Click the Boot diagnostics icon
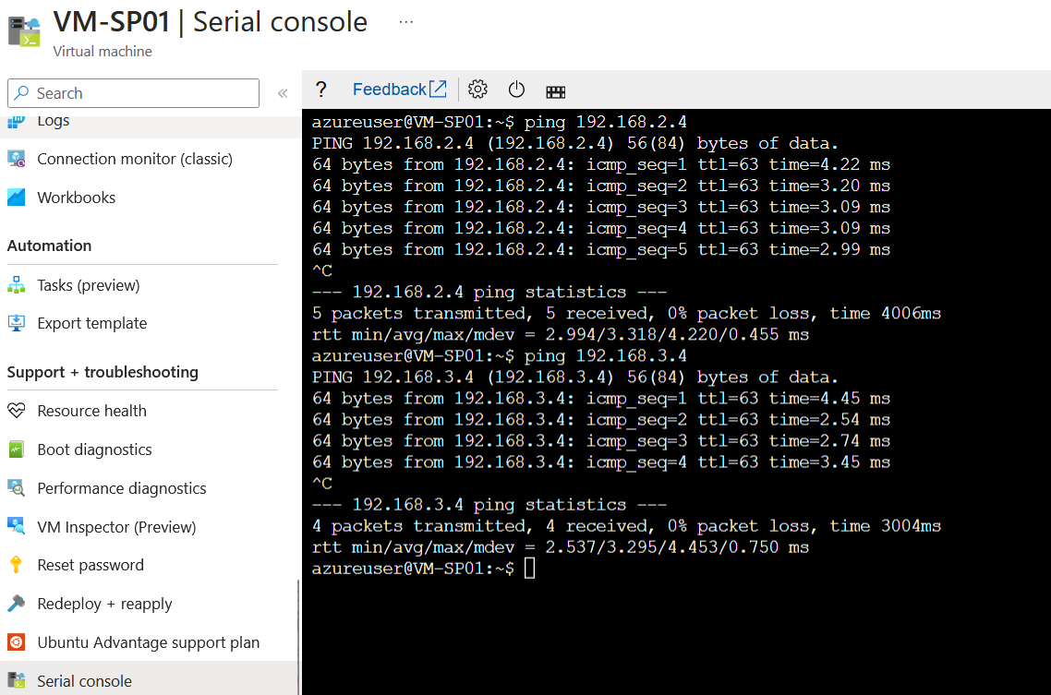The width and height of the screenshot is (1051, 695). pos(16,449)
